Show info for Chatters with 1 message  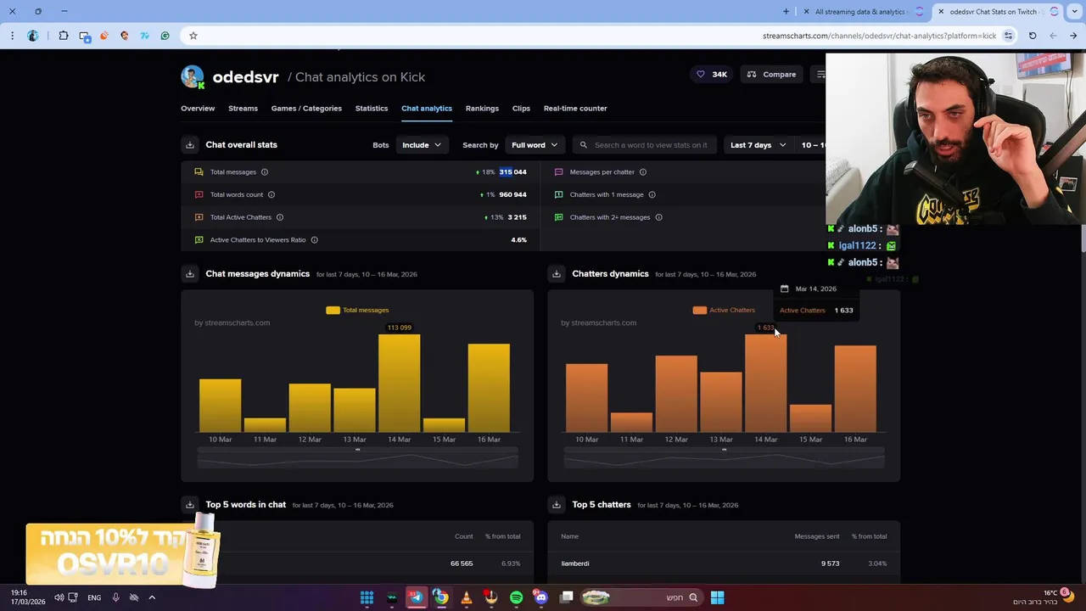coord(652,195)
